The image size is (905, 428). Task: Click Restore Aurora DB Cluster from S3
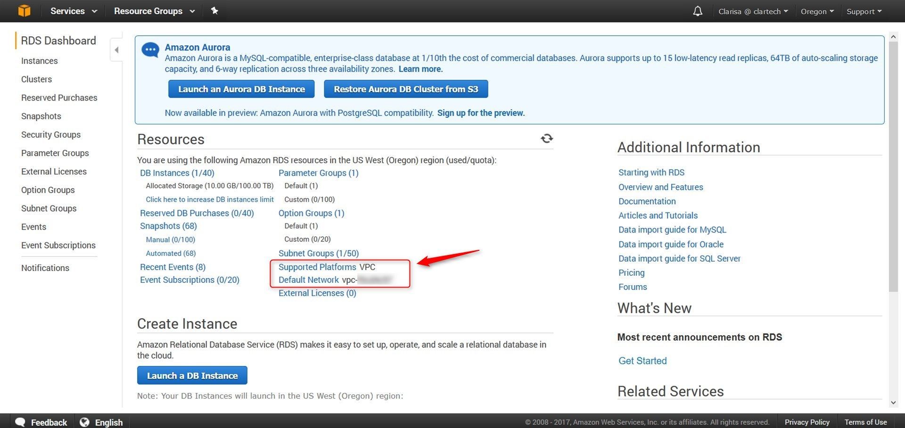point(406,89)
